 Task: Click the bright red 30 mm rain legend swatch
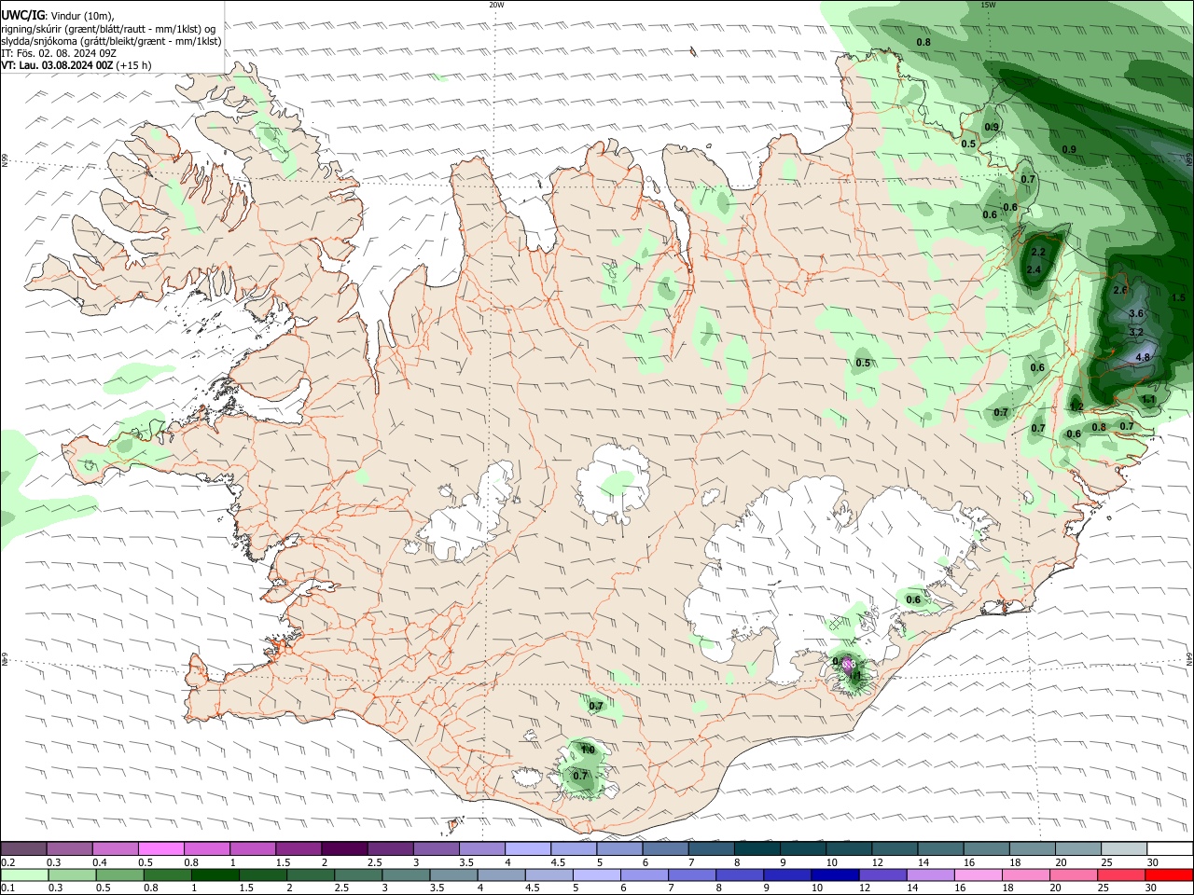tap(1169, 874)
